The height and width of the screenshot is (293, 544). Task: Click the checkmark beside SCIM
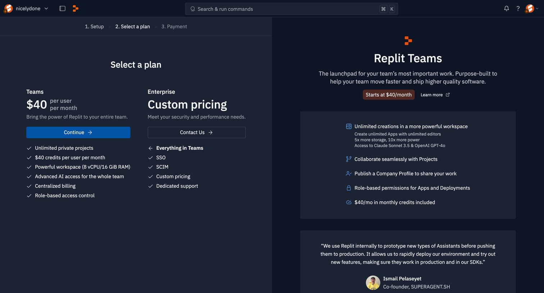150,167
